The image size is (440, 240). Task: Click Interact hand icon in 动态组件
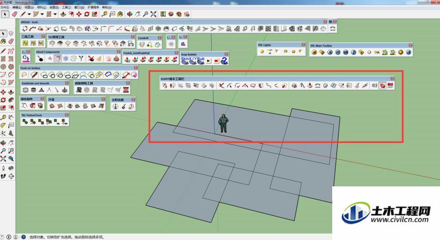coord(25,105)
